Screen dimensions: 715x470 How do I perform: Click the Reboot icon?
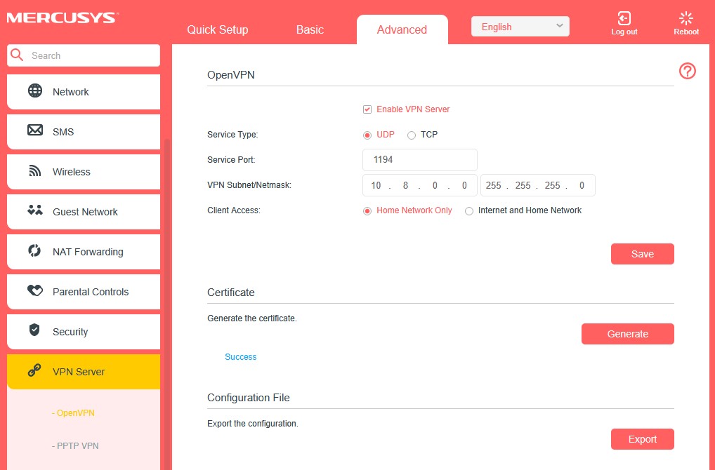686,19
